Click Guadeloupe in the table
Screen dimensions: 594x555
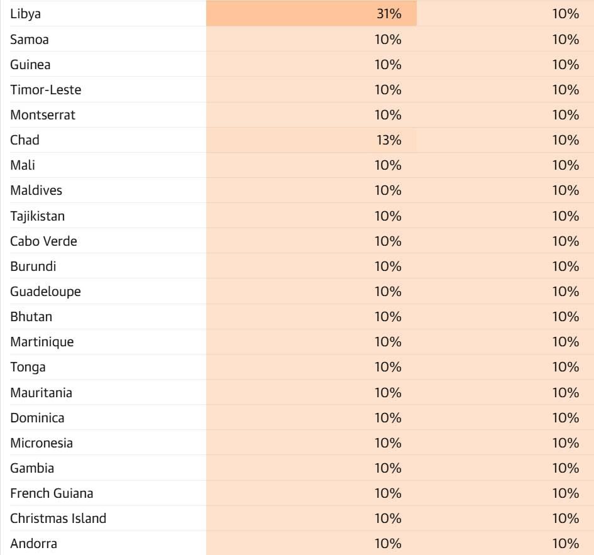[x=45, y=292]
